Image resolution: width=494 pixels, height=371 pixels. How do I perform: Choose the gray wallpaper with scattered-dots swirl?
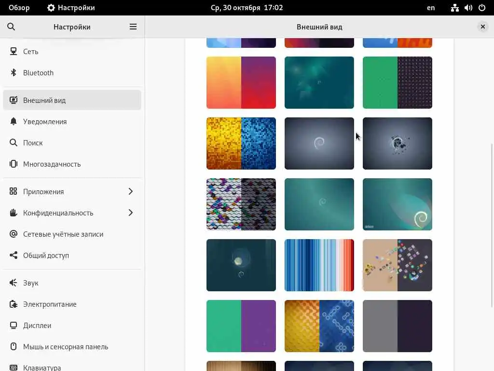click(398, 143)
